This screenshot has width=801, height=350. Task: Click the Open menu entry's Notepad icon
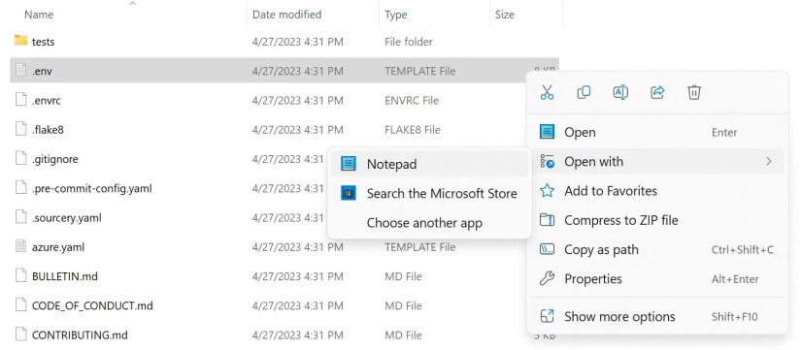click(547, 132)
